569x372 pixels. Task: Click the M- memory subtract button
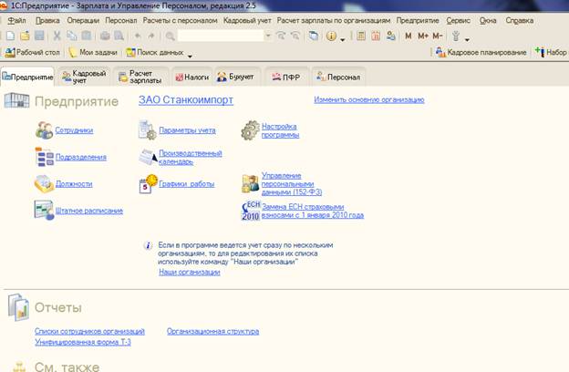pos(438,36)
